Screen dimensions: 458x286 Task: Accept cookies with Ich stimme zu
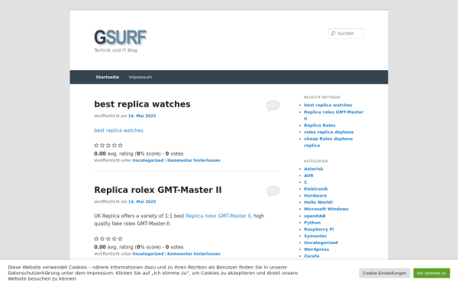click(431, 273)
